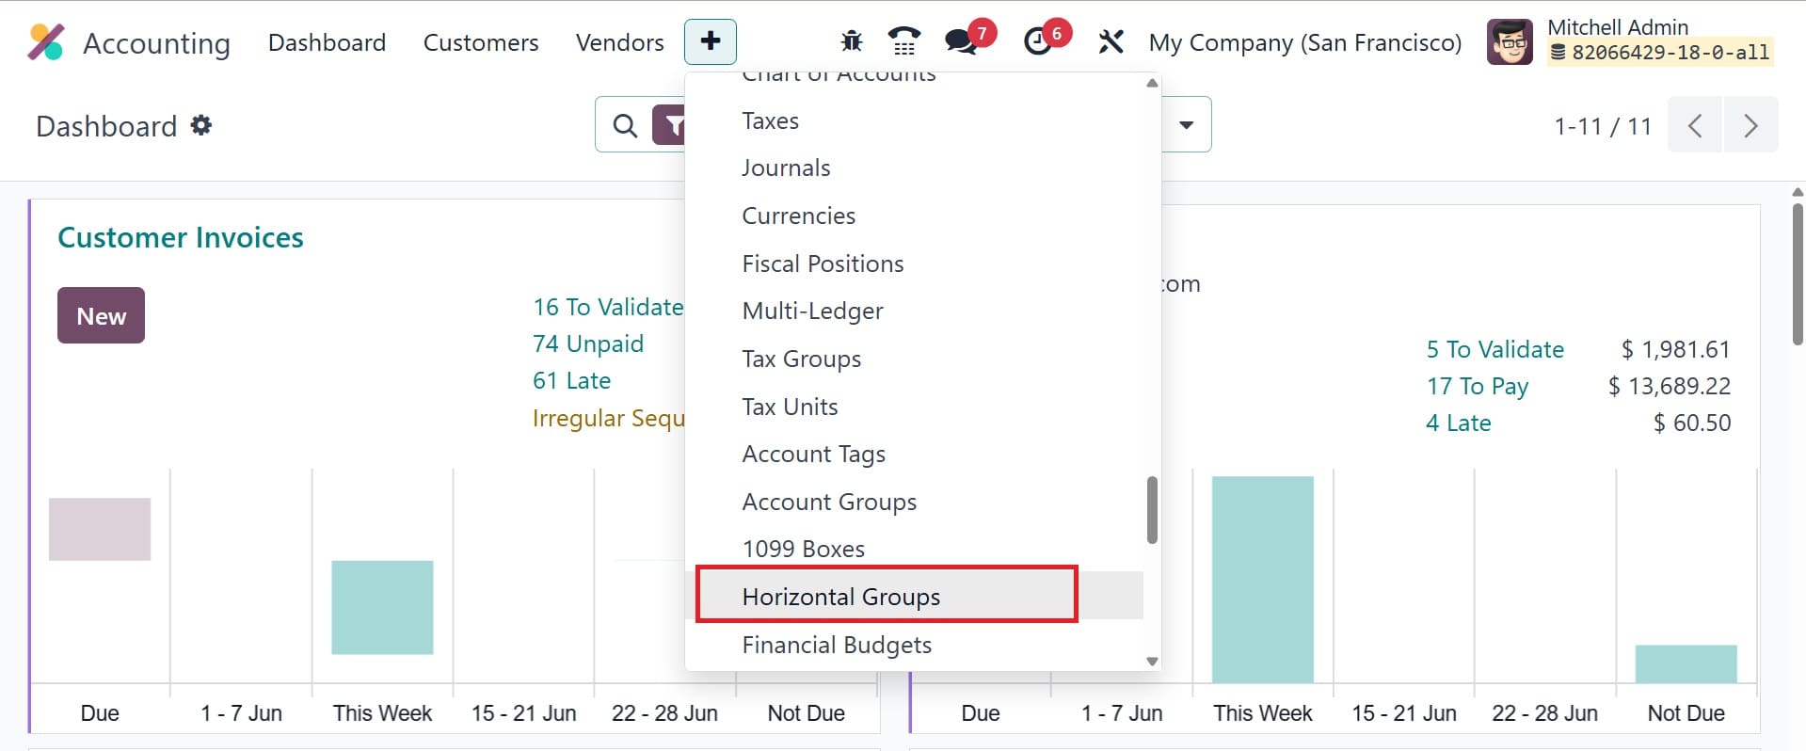Viewport: 1806px width, 751px height.
Task: Open 4 Late bills link
Action: 1458,423
